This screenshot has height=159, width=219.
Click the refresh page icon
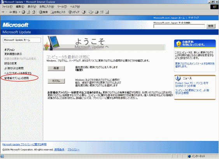coord(28,12)
